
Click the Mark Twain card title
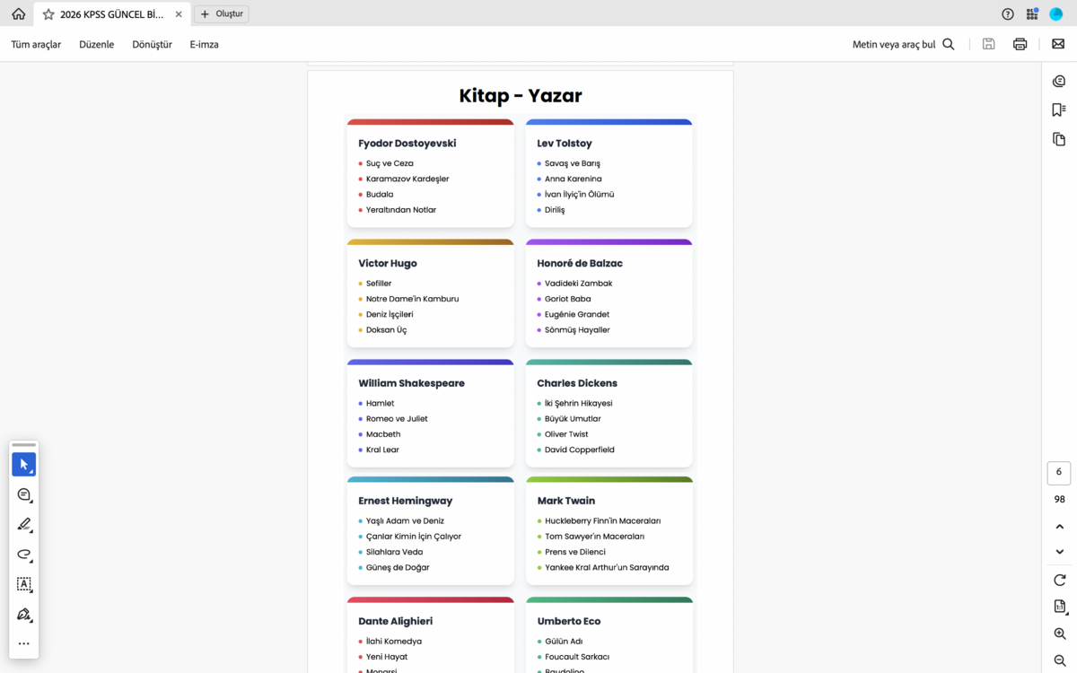(566, 501)
